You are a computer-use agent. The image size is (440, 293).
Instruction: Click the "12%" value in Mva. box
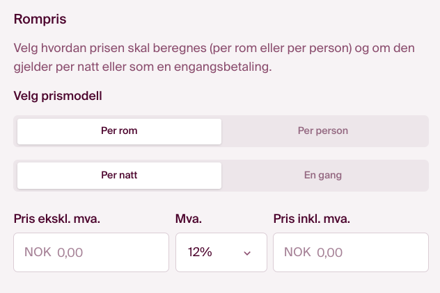[x=200, y=252]
